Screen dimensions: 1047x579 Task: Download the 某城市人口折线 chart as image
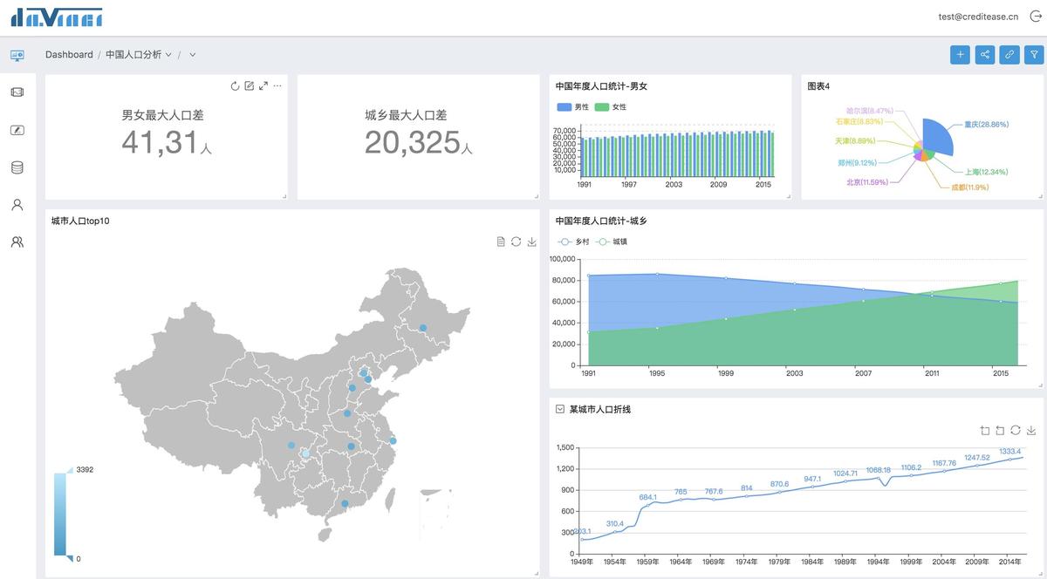pos(1031,430)
